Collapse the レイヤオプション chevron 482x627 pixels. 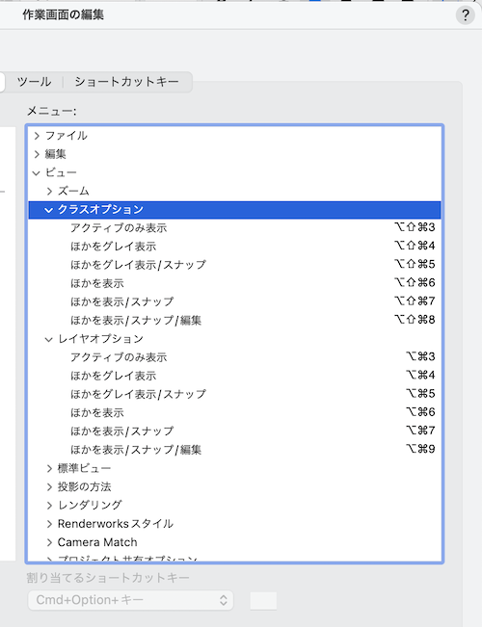(48, 339)
